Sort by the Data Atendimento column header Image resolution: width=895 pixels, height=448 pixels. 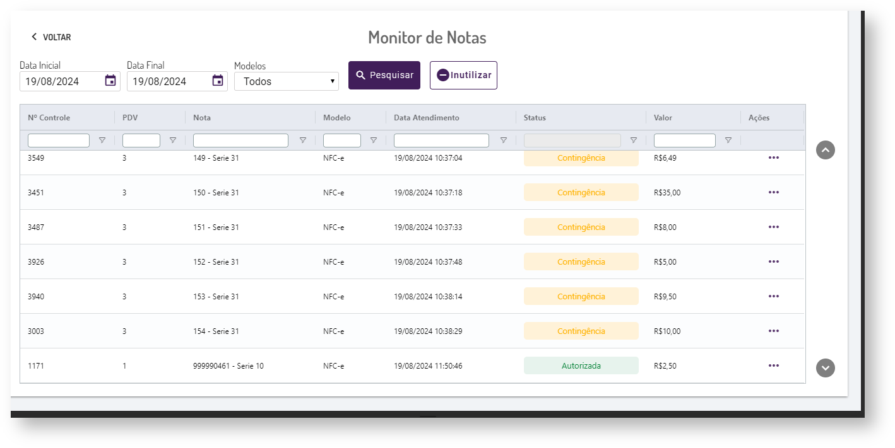[x=427, y=118]
